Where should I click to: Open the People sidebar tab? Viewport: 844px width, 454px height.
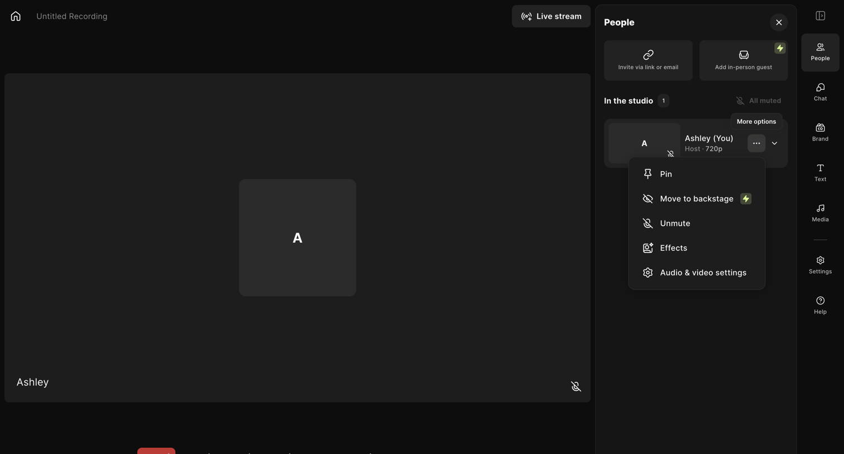[820, 52]
